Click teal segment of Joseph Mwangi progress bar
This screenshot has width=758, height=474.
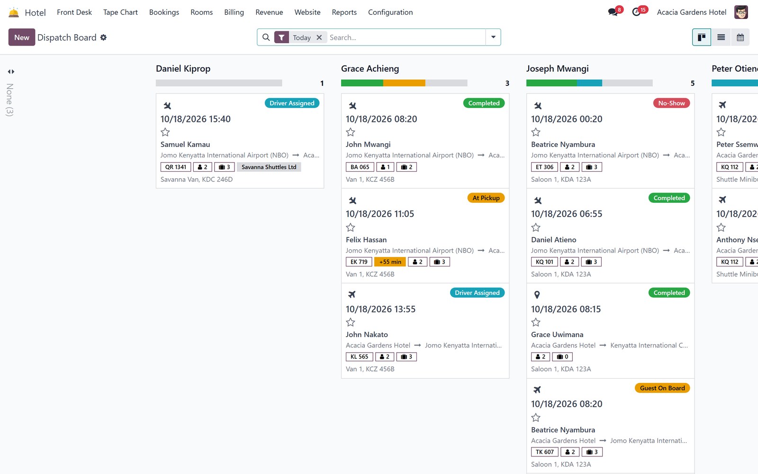(589, 83)
